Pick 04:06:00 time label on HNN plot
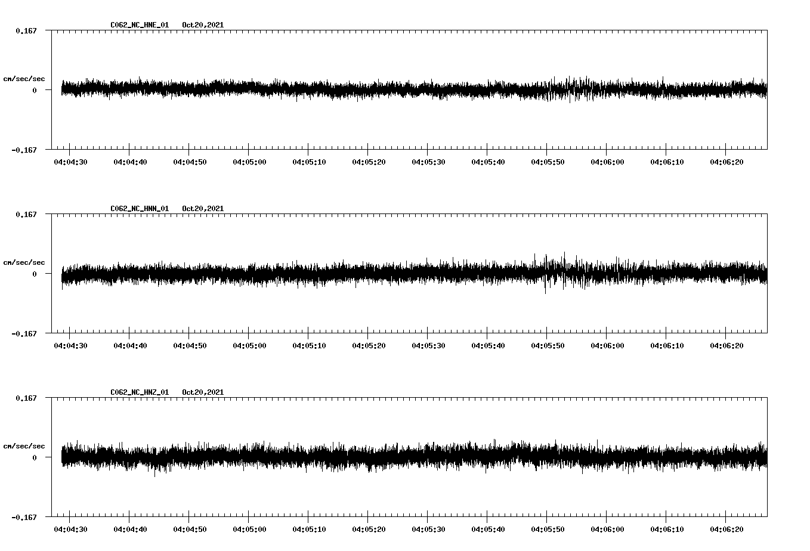 coord(607,345)
